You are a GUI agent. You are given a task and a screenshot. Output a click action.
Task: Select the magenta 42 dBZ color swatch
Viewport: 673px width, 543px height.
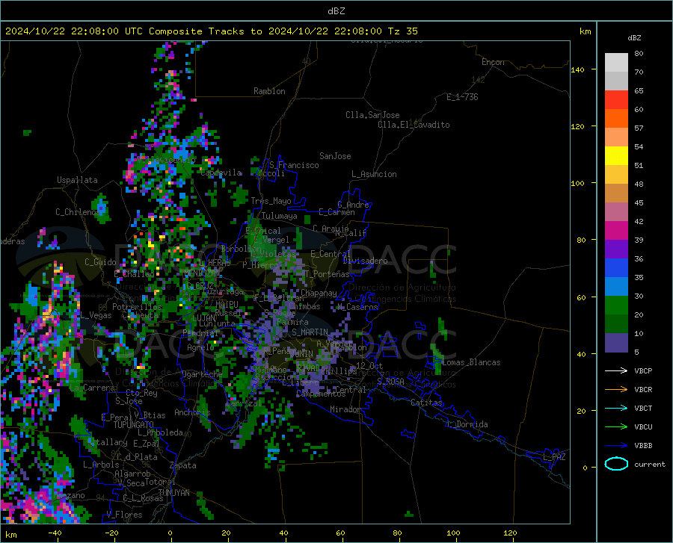[616, 231]
